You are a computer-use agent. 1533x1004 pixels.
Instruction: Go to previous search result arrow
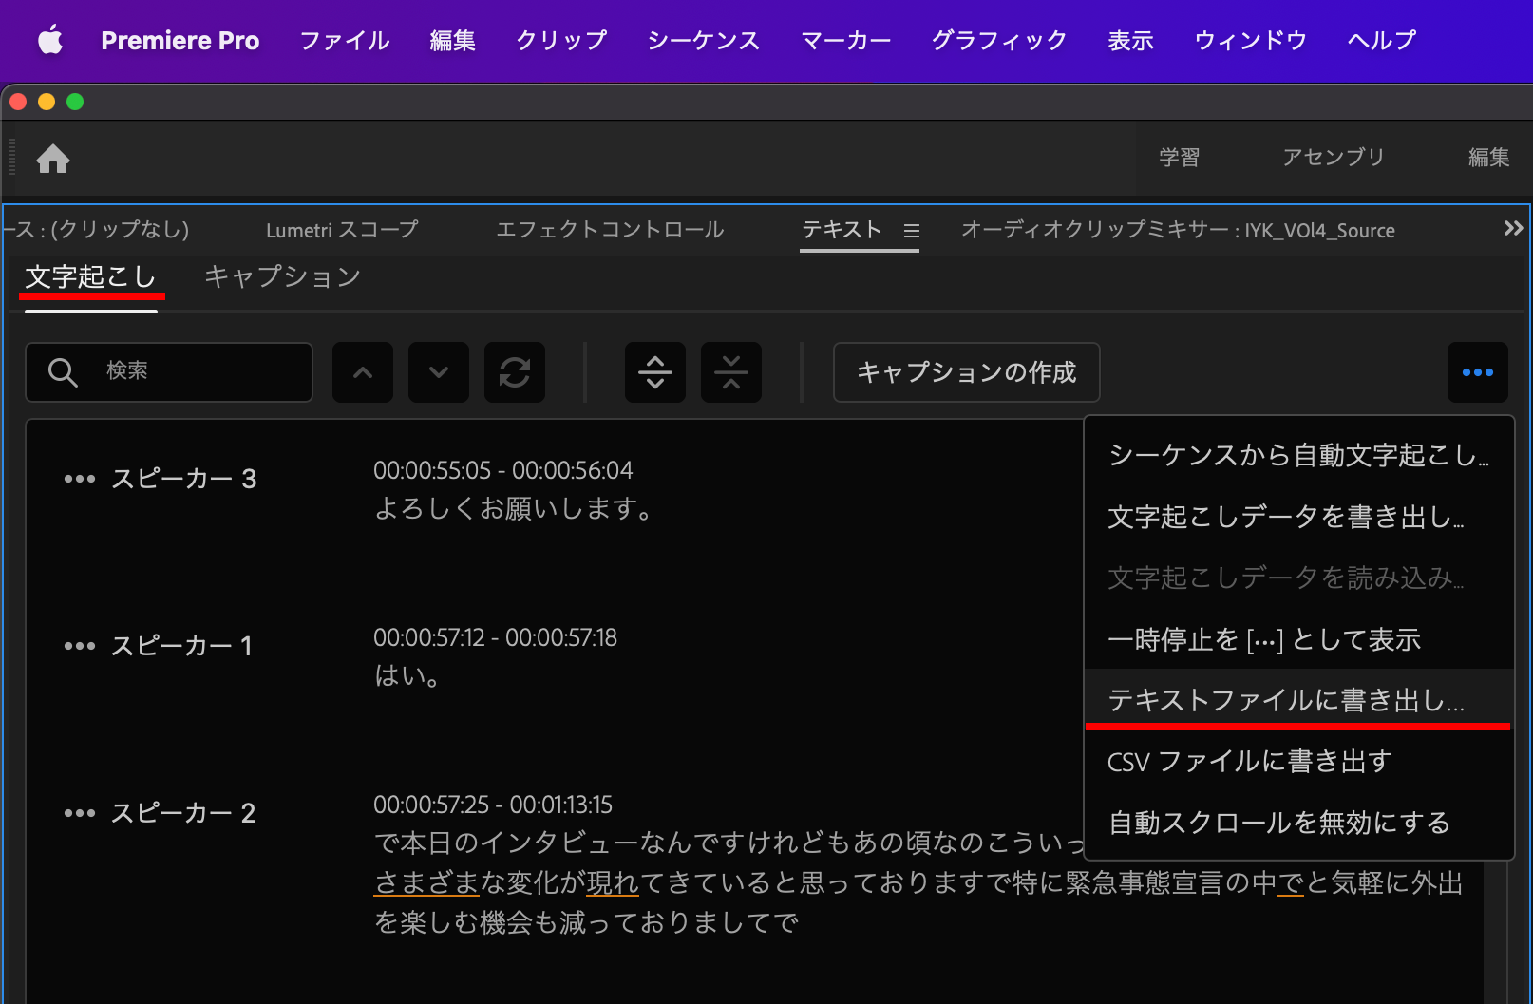(363, 372)
